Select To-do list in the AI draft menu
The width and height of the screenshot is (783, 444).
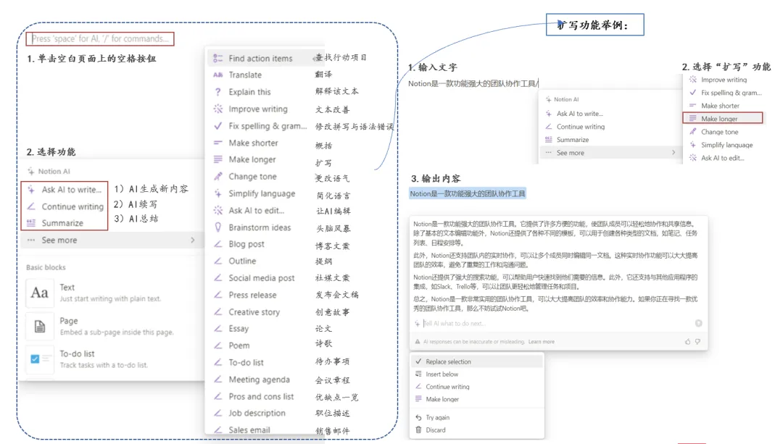246,362
